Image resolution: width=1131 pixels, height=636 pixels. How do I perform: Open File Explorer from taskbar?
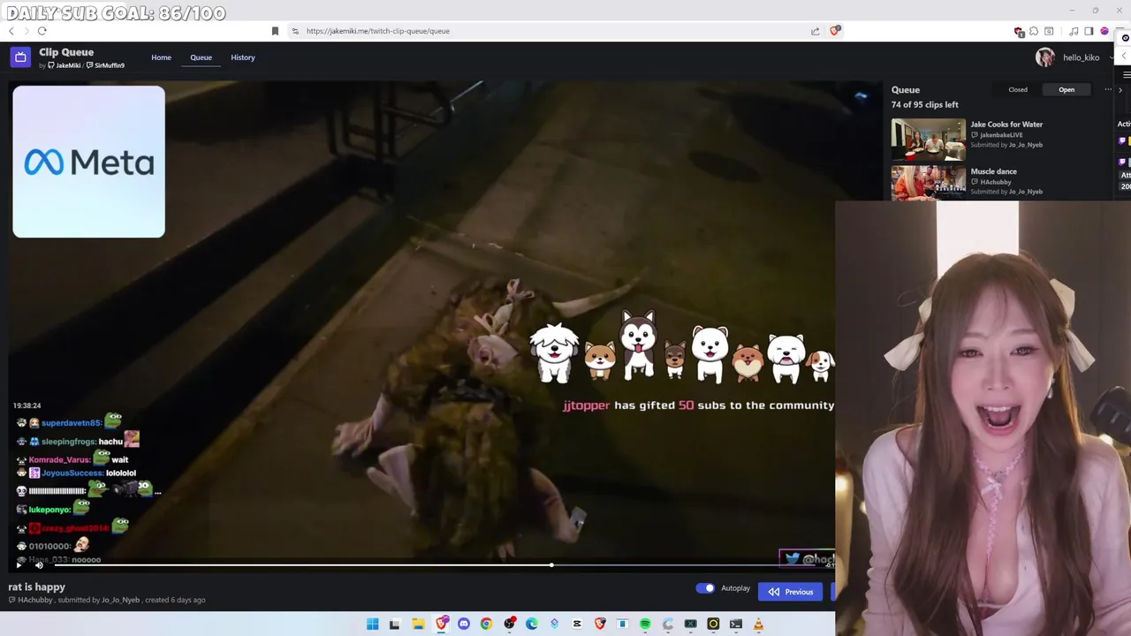(x=418, y=625)
